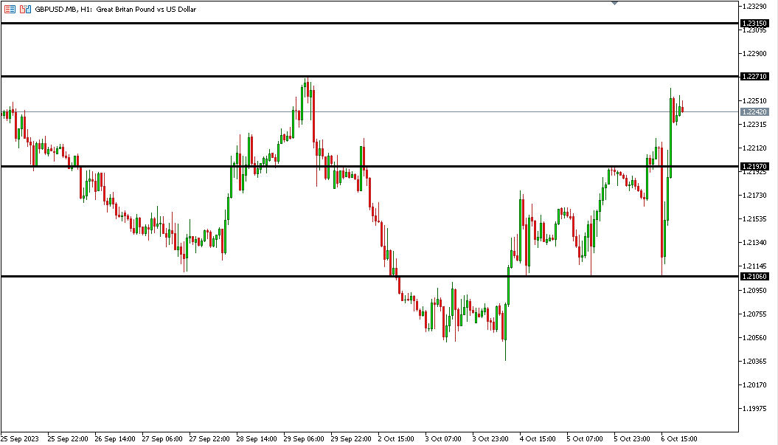Click price scale value 1.19975
This screenshot has height=445, width=778.
[x=754, y=409]
